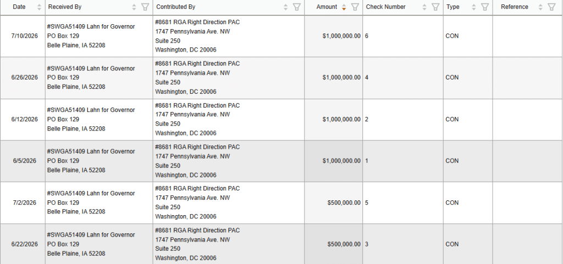The height and width of the screenshot is (264, 563).
Task: Open the Contributed By column filter
Action: pos(296,7)
